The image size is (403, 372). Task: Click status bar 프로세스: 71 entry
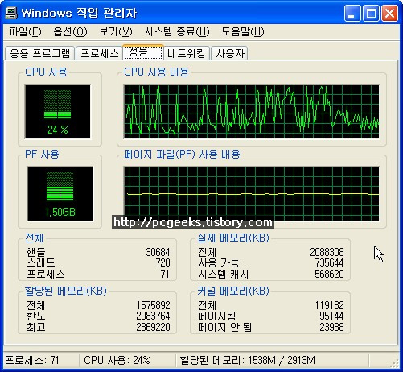(x=32, y=360)
